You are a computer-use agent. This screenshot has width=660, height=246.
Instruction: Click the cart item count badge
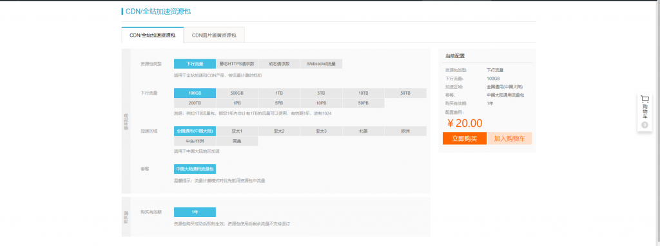(x=645, y=125)
